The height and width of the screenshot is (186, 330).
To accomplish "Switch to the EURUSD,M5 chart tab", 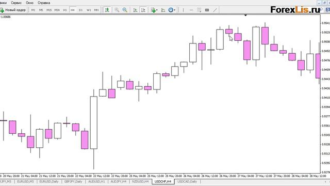I will 25,181.
